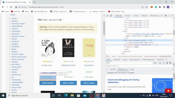This screenshot has width=175, height=98.
Task: Add Soumission to basket
Action: [89, 83]
